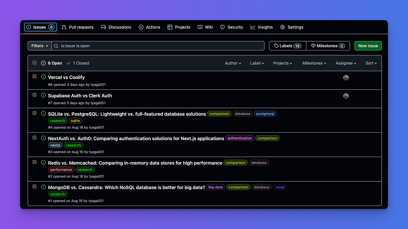
Task: Expand the Label filter dropdown
Action: pyautogui.click(x=257, y=63)
